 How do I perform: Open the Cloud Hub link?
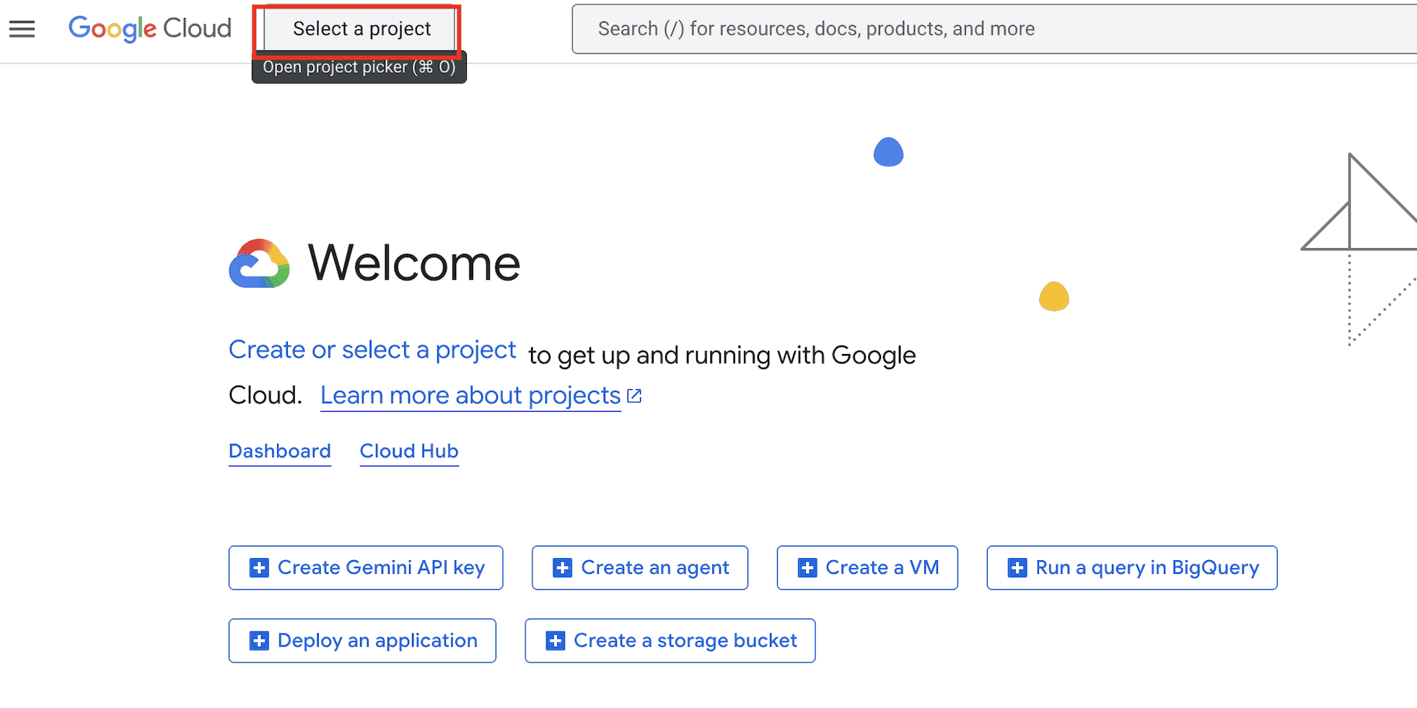click(409, 451)
